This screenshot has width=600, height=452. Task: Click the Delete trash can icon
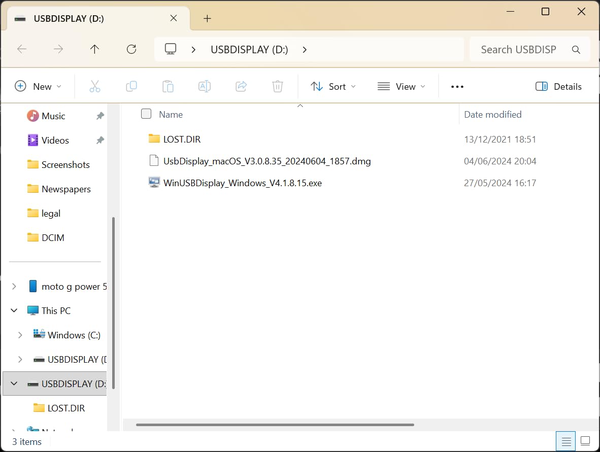(x=278, y=86)
